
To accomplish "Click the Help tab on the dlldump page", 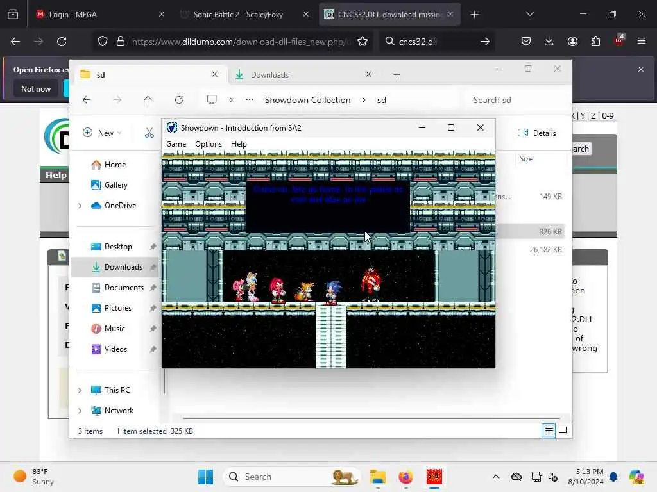I will point(55,176).
